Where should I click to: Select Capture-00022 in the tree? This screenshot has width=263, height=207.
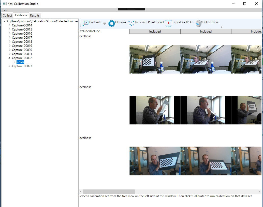click(22, 58)
